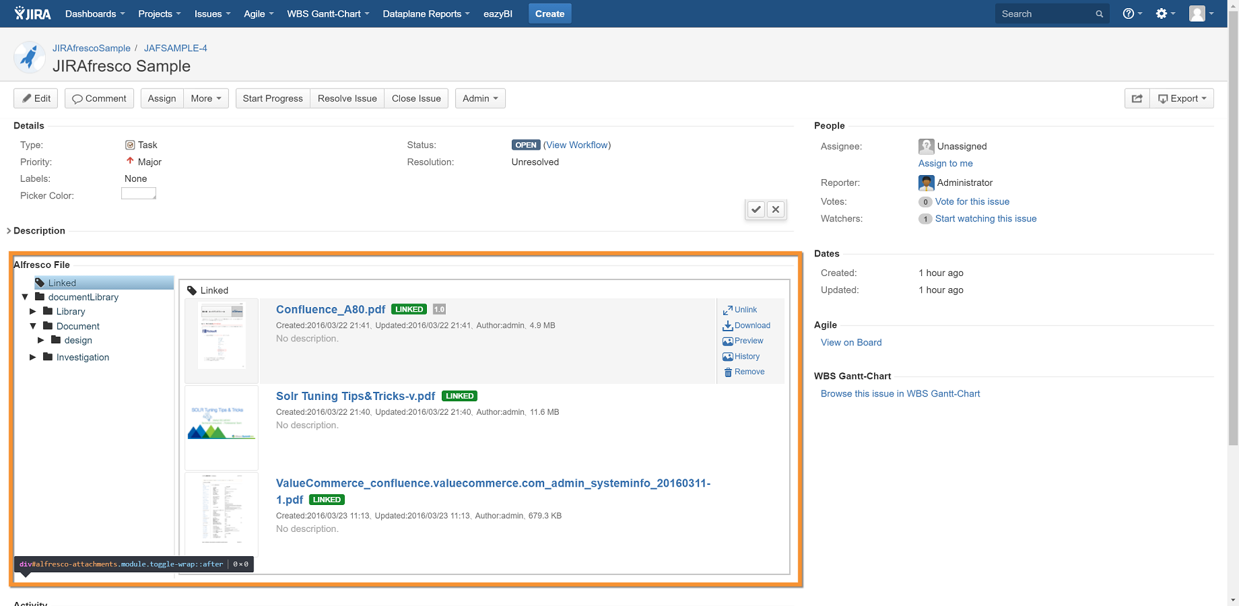The height and width of the screenshot is (606, 1239).
Task: Open the Export dropdown
Action: point(1182,98)
